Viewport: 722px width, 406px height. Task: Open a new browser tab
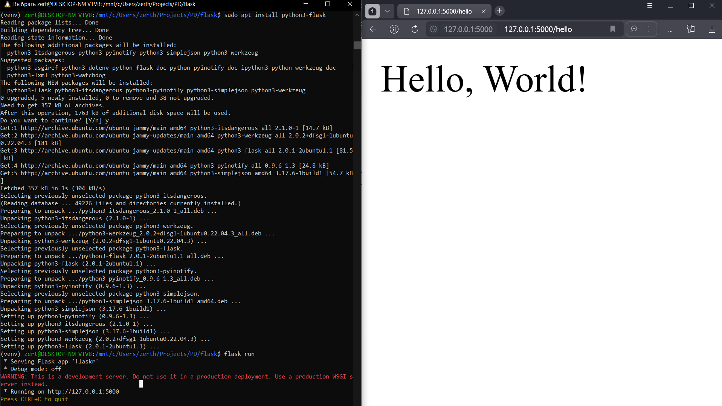point(499,11)
